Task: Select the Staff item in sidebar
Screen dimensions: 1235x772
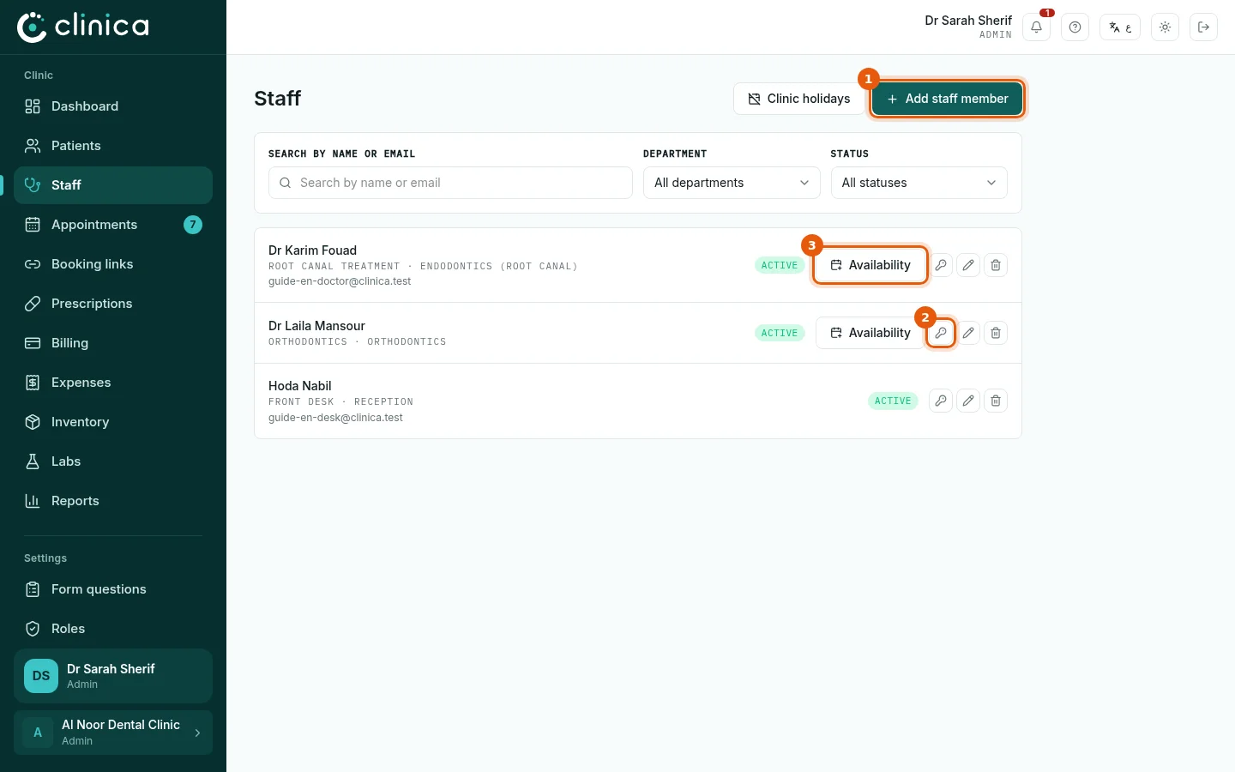Action: [113, 185]
